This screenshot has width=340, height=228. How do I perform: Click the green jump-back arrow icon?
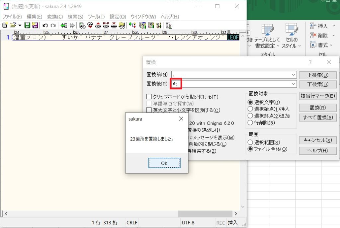coord(63,25)
